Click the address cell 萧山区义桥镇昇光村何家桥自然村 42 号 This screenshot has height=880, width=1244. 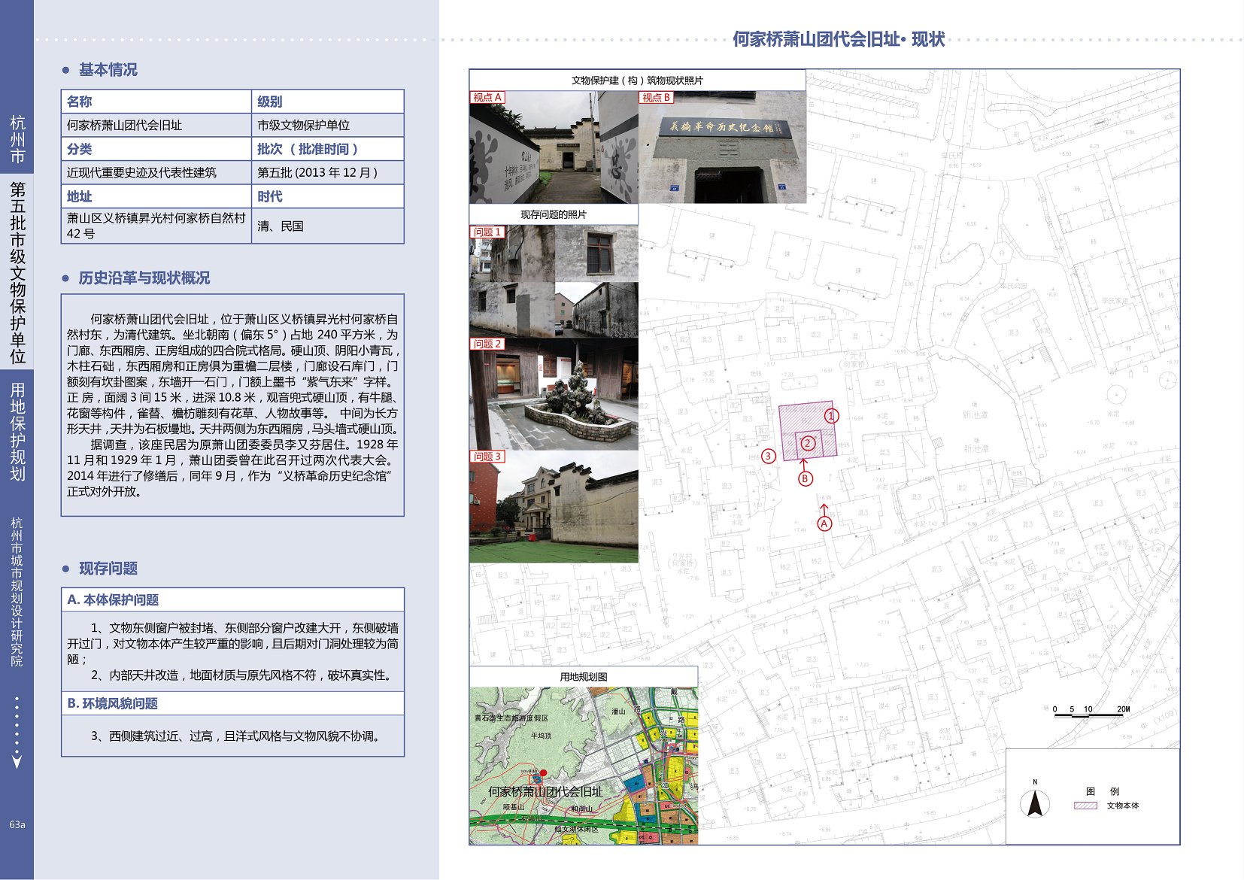156,226
